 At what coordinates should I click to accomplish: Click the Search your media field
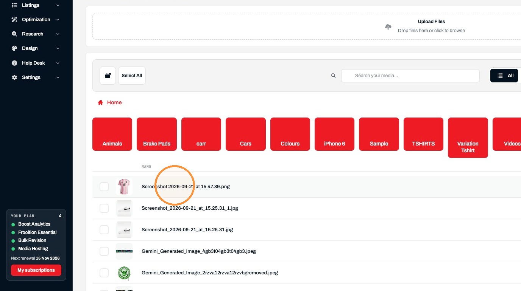[x=410, y=76]
